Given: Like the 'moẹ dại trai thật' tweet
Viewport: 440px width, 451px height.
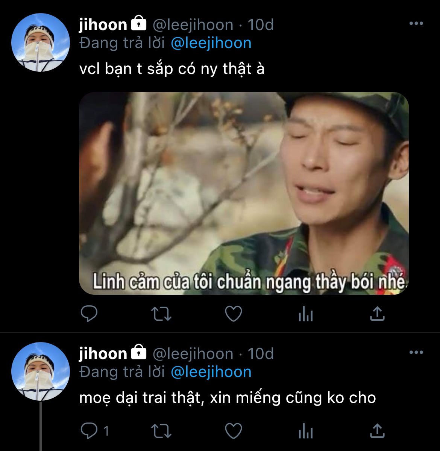Looking at the screenshot, I should point(234,431).
